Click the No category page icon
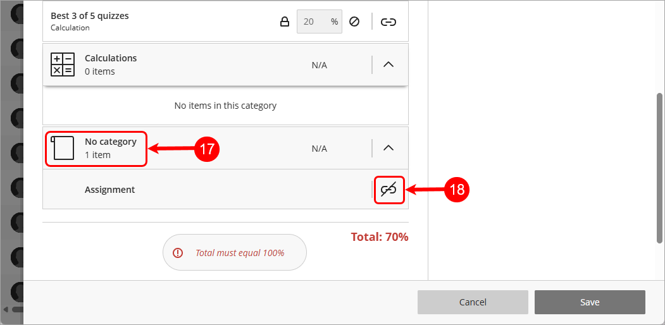665x325 pixels. (62, 148)
